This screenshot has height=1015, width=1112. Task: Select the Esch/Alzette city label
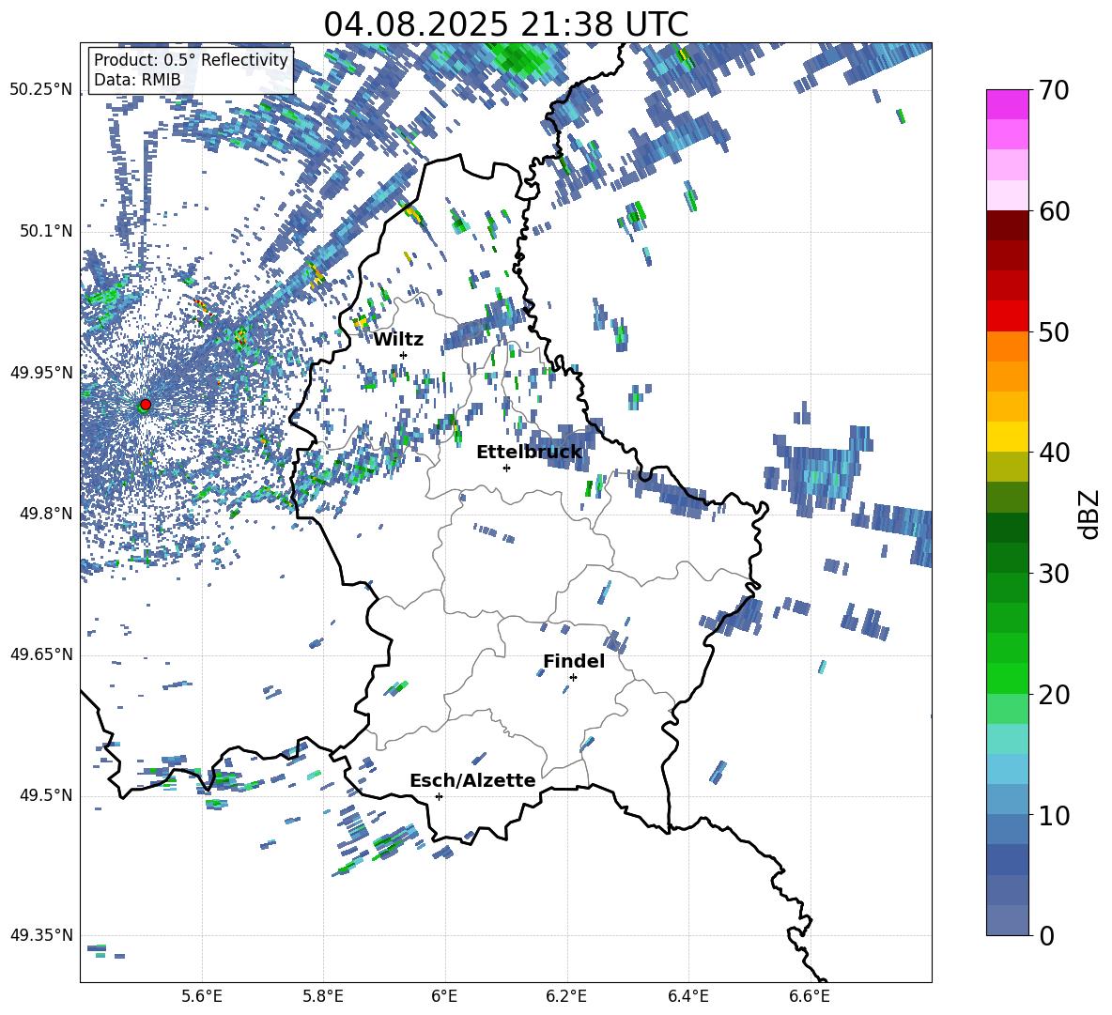point(472,780)
